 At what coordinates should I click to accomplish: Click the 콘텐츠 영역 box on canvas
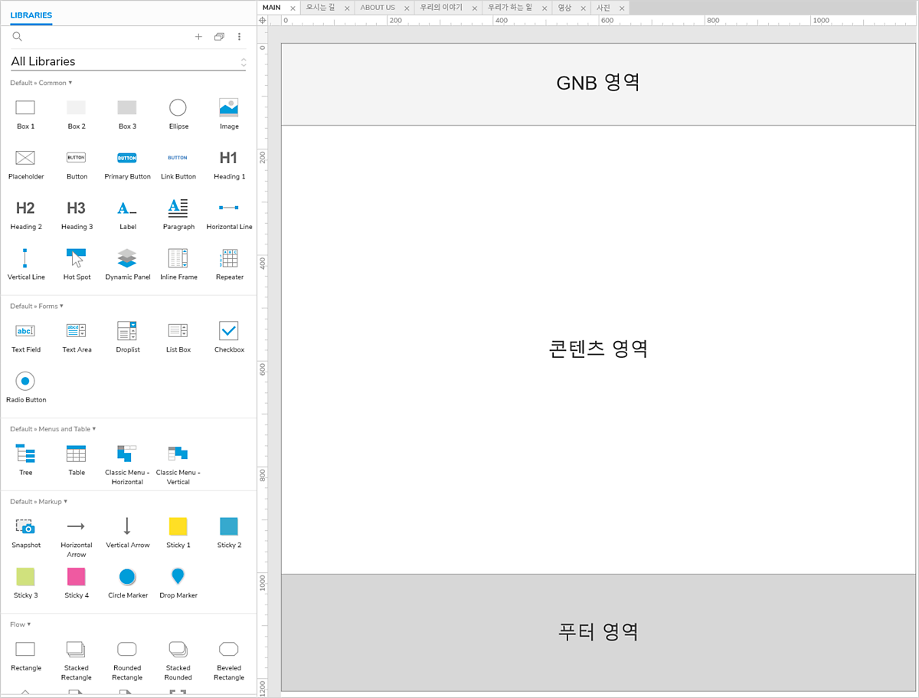(x=598, y=349)
